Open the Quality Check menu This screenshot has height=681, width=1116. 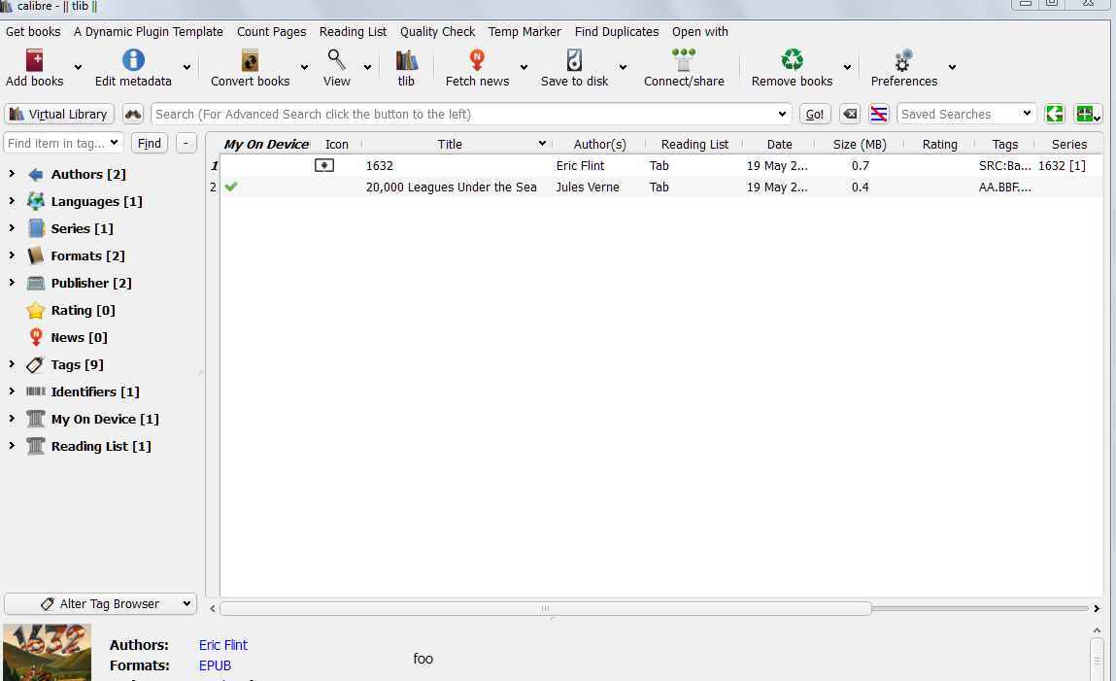tap(437, 31)
